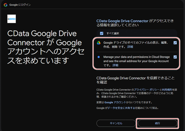Click the Google logo in title bar
This screenshot has height=131, width=185.
6,5
